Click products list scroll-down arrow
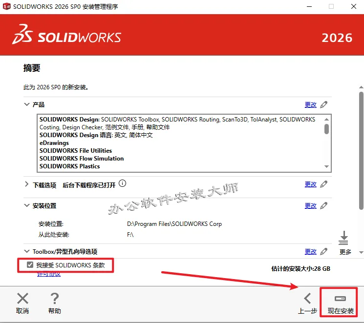 pyautogui.click(x=327, y=166)
